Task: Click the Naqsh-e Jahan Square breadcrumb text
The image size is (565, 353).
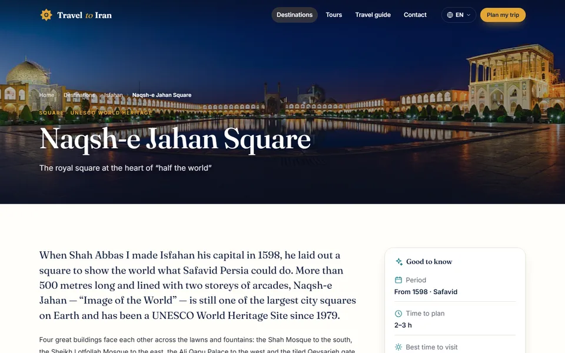Action: coord(162,95)
